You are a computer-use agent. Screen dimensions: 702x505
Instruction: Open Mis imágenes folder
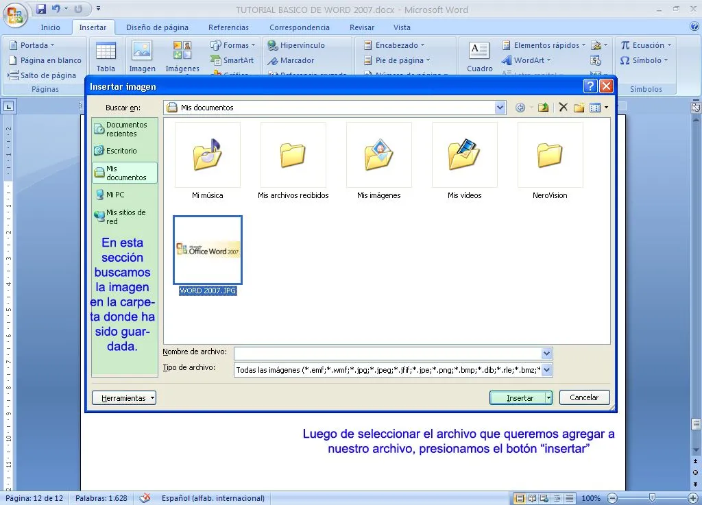click(x=378, y=161)
